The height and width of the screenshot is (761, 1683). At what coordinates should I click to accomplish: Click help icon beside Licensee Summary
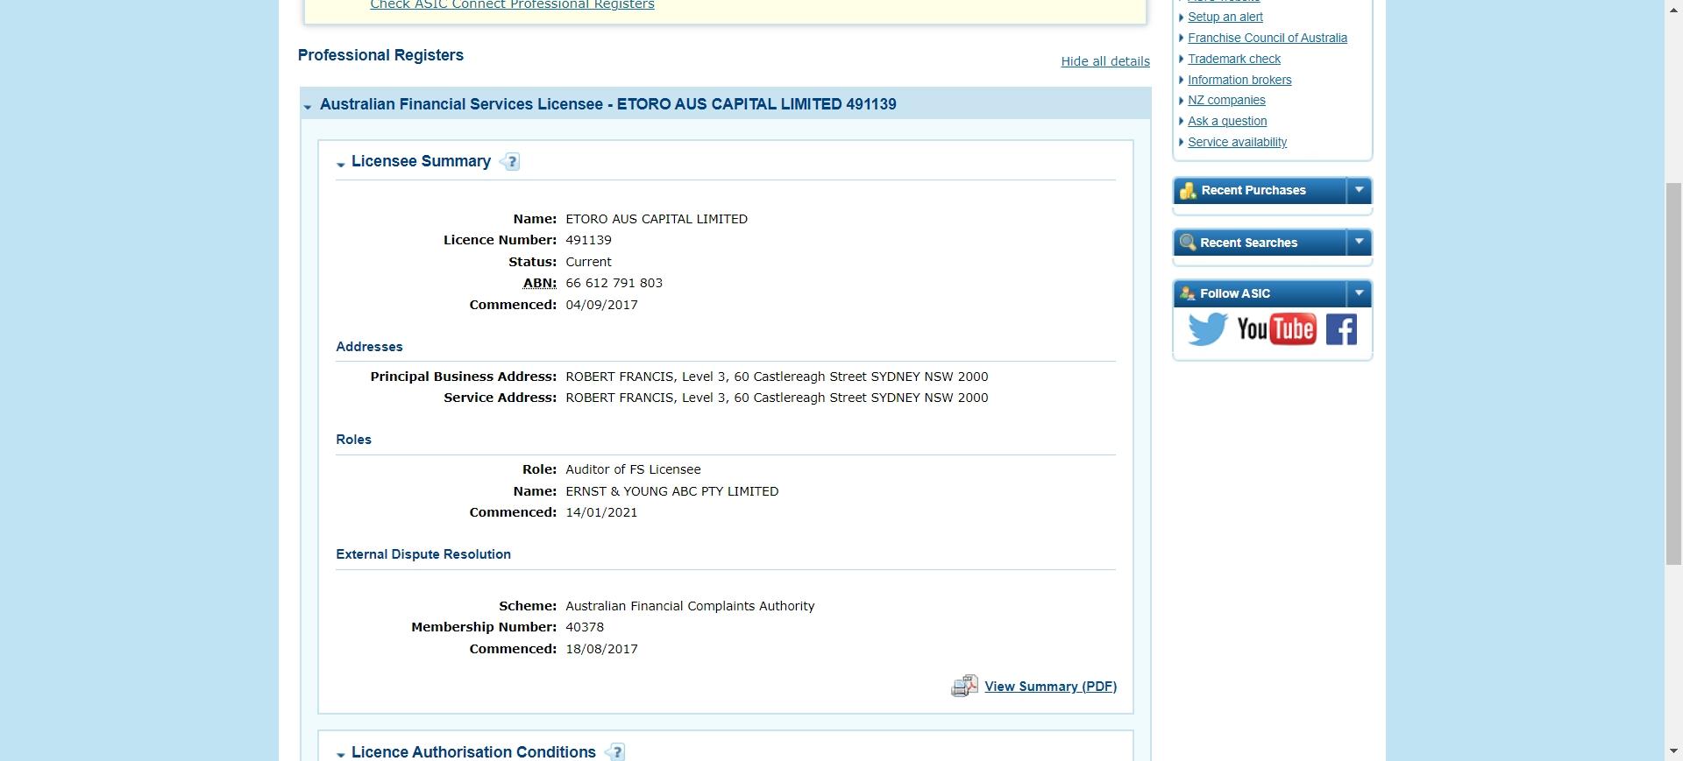(x=511, y=162)
